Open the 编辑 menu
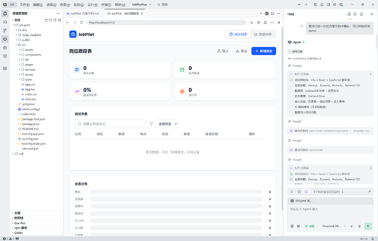The image size is (378, 241). pos(38,4)
